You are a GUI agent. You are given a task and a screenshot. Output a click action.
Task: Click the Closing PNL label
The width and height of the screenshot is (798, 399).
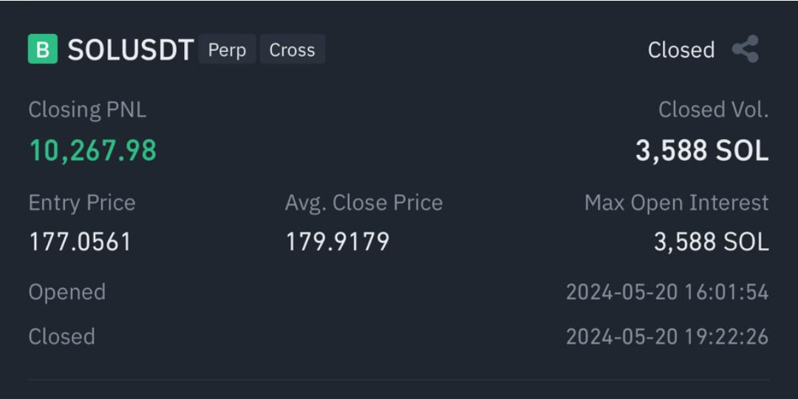pos(87,110)
